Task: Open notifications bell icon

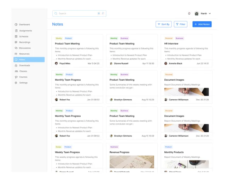Action: click(x=189, y=13)
